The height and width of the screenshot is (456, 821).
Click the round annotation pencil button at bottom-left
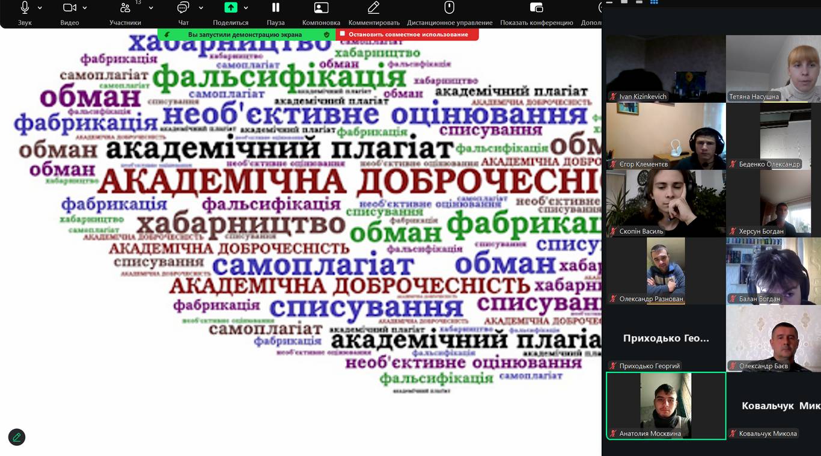(17, 437)
